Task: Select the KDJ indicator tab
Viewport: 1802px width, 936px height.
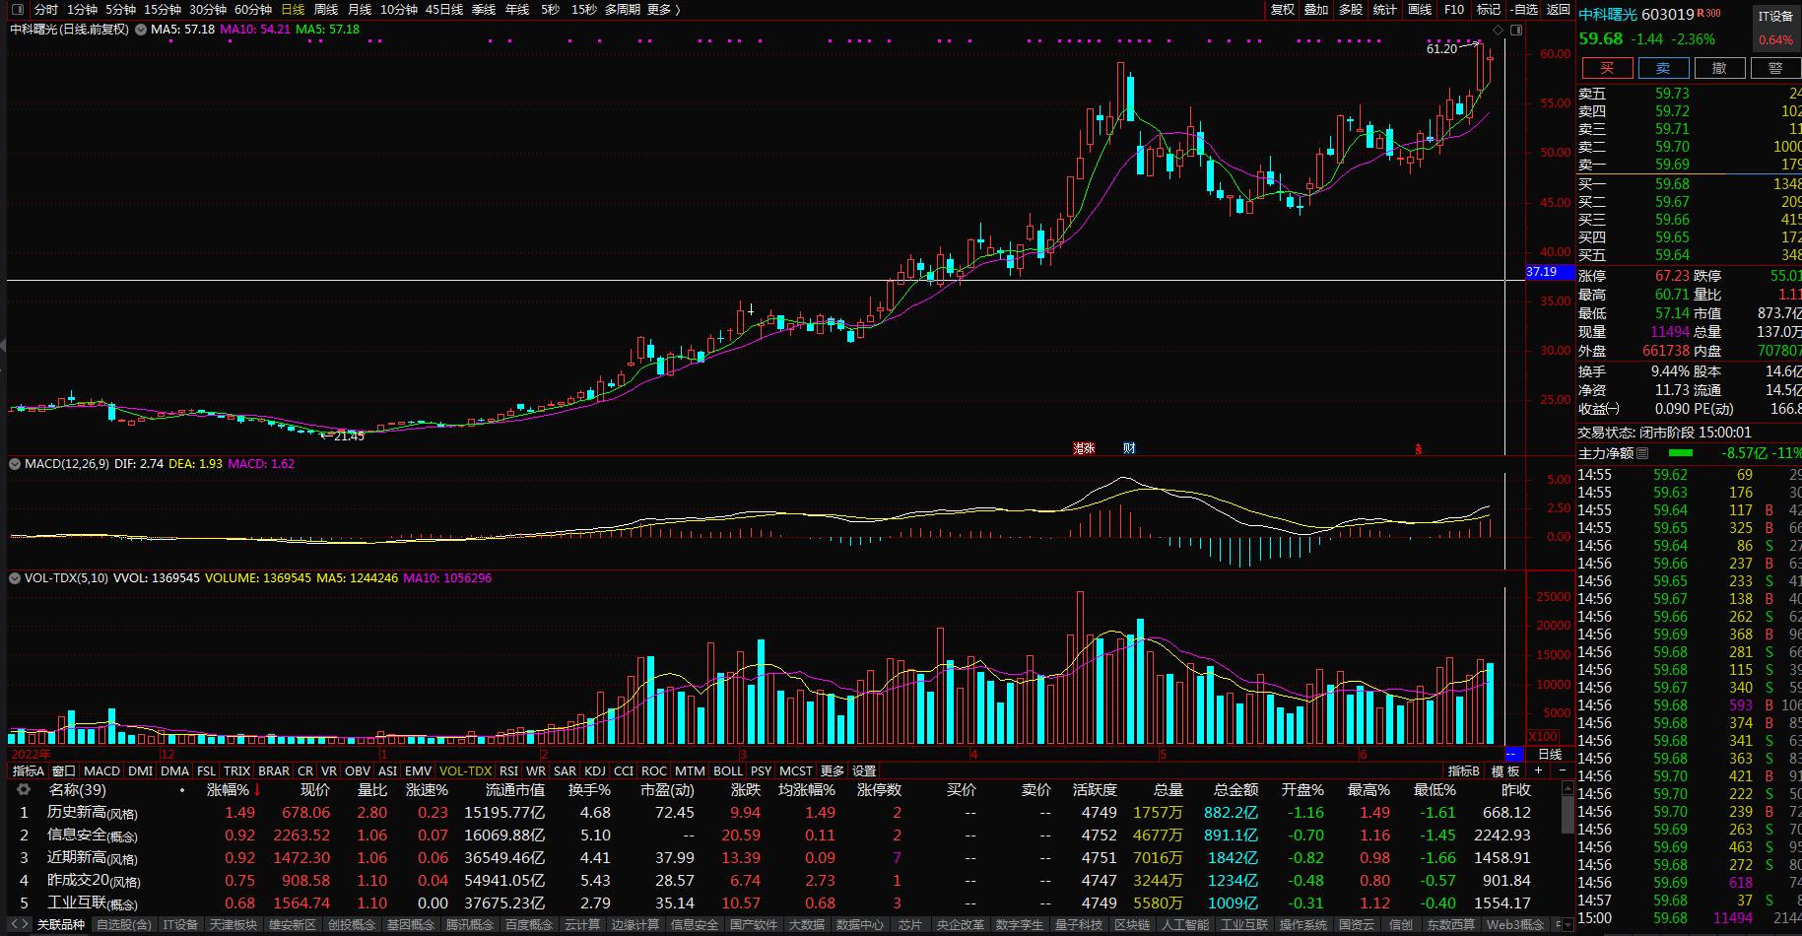Action: 595,771
